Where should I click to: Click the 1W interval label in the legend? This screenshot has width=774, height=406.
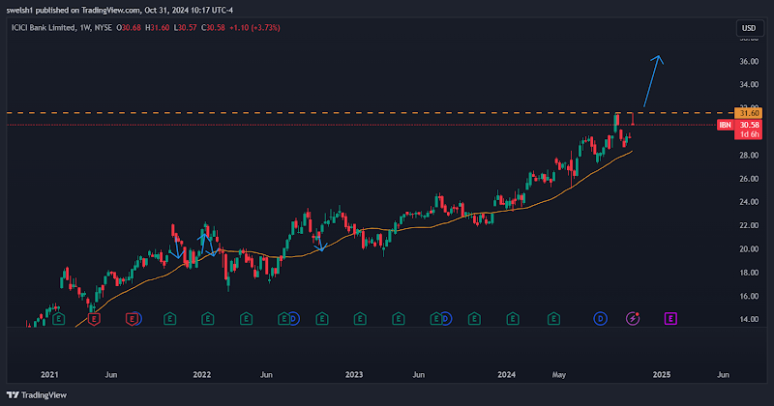(85, 28)
